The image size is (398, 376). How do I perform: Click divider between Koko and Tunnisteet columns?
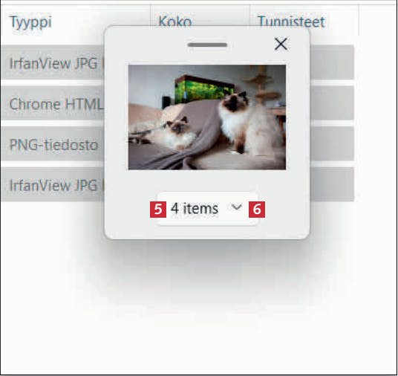pos(250,16)
